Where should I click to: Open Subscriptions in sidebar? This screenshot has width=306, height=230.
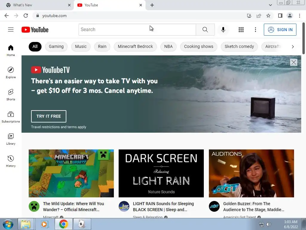point(11,117)
